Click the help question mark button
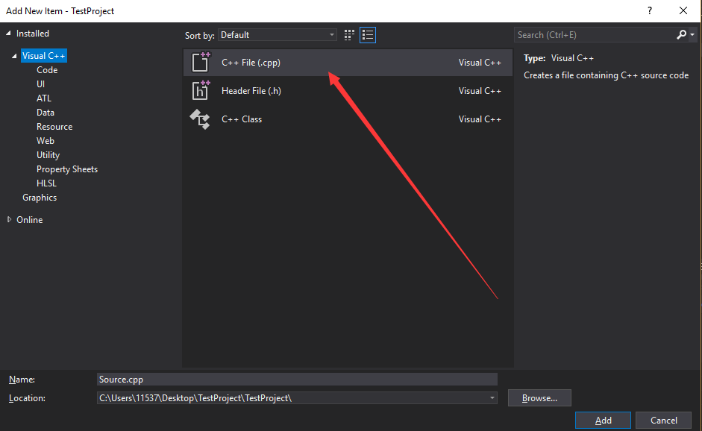This screenshot has height=431, width=702. pos(650,10)
